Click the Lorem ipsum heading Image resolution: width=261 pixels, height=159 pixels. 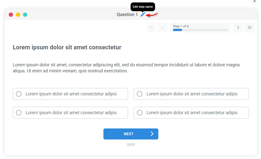click(x=67, y=47)
